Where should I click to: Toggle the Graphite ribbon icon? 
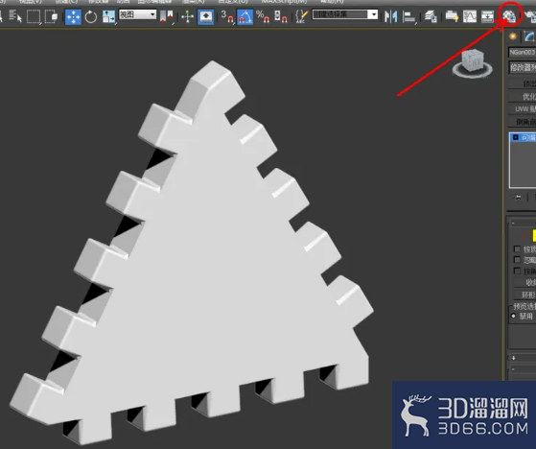click(x=452, y=16)
